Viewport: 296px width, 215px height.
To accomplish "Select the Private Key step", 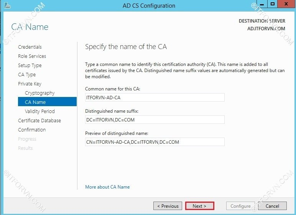I will tap(30, 84).
